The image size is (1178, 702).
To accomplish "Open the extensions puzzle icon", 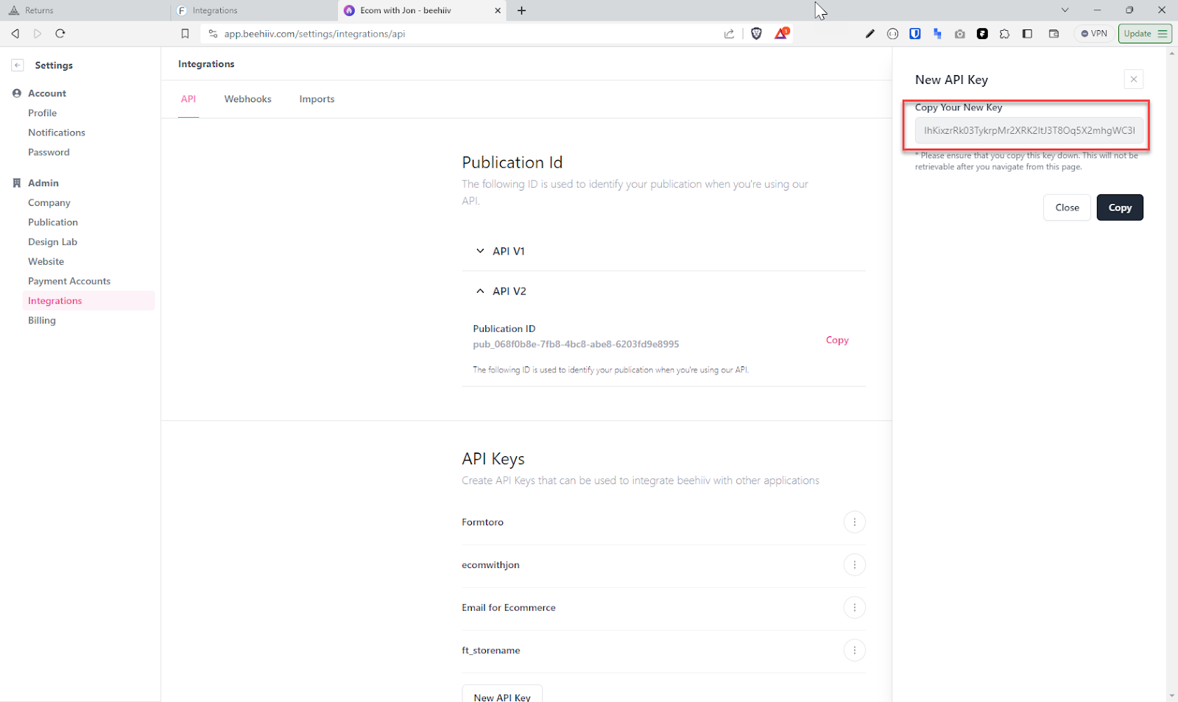I will pyautogui.click(x=1005, y=34).
